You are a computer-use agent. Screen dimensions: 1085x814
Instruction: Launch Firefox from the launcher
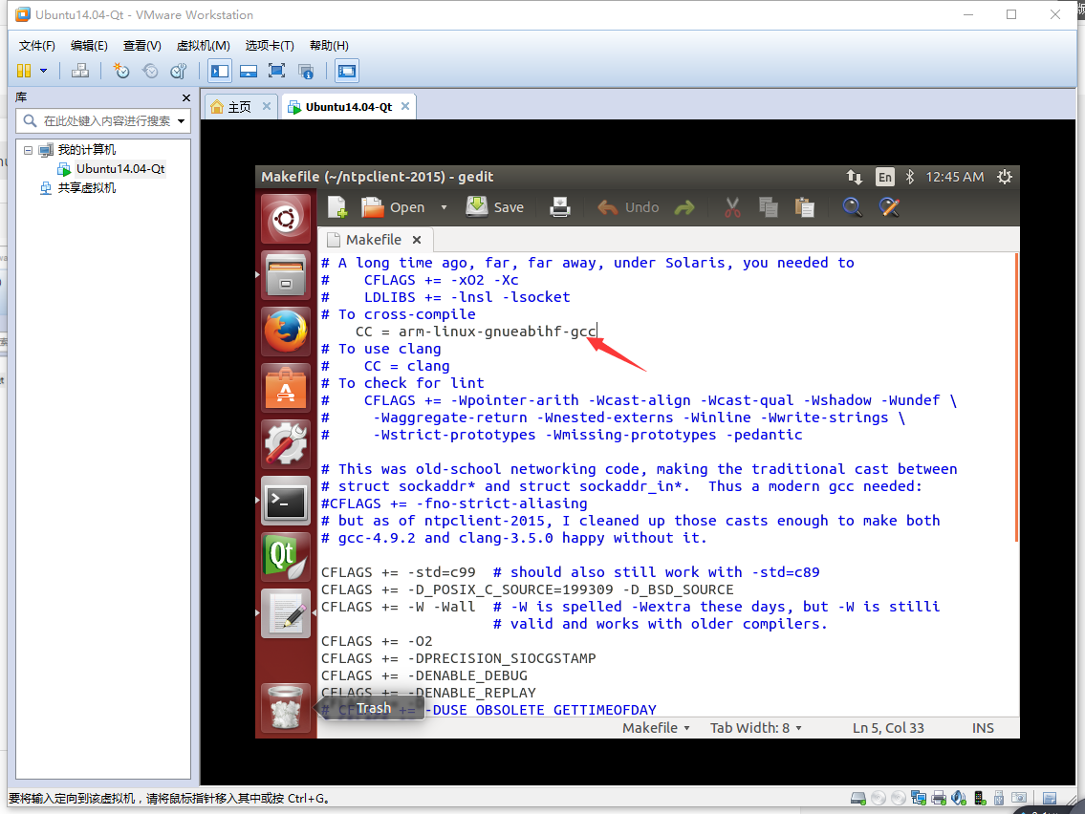click(286, 332)
